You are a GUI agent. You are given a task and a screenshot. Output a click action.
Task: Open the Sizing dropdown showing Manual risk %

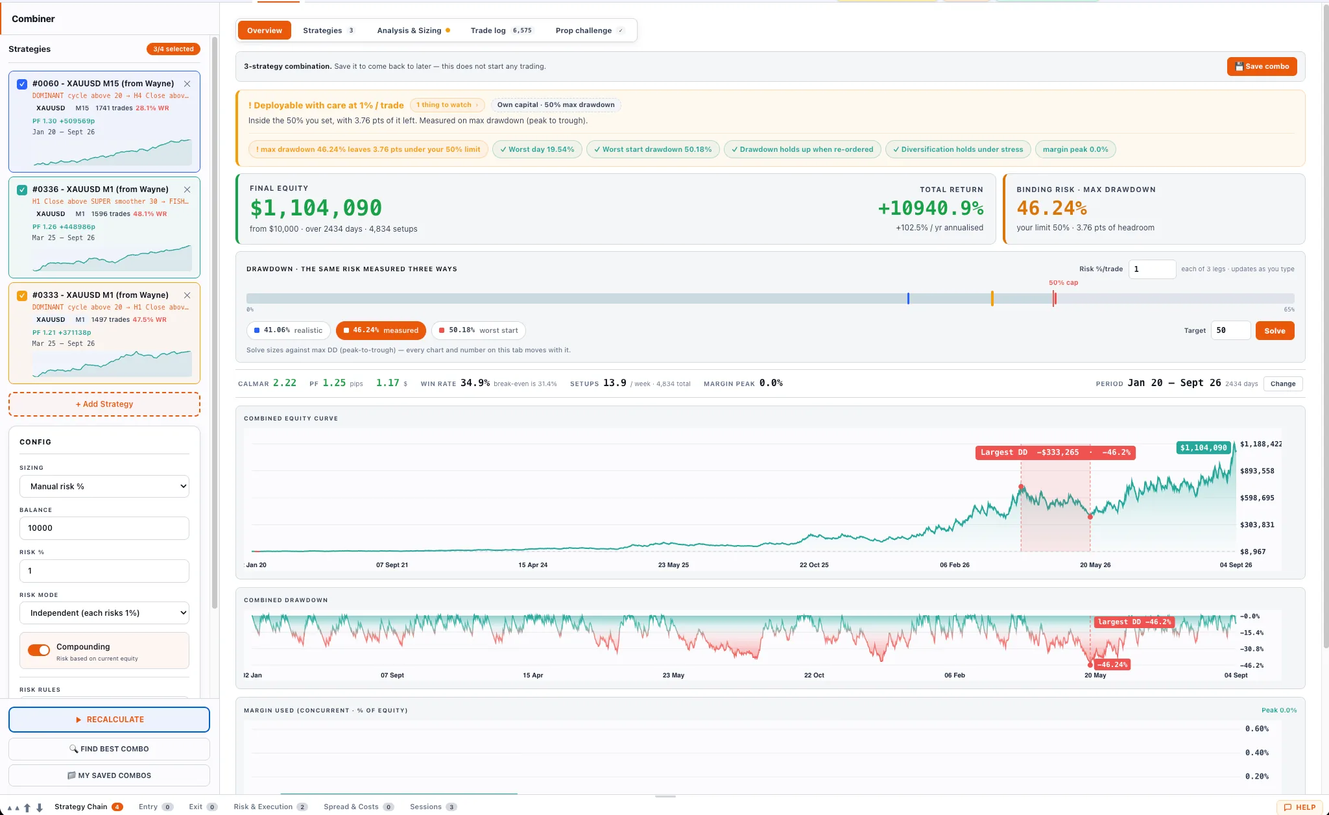pos(104,487)
